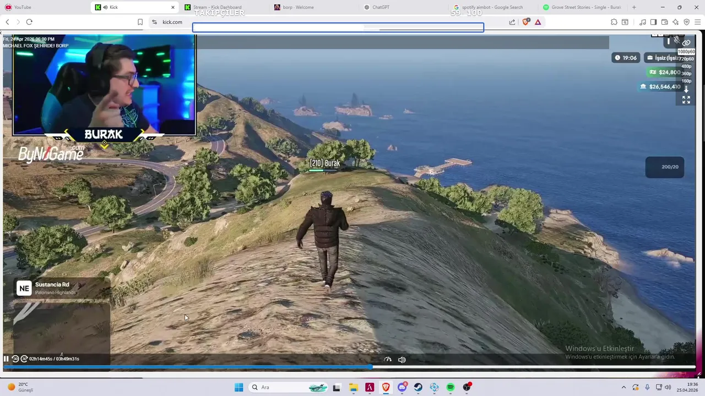Toggle the browser sidebar panel
Image resolution: width=705 pixels, height=396 pixels.
pyautogui.click(x=653, y=22)
